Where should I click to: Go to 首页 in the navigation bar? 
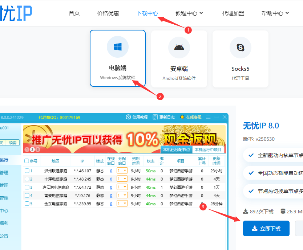coord(74,13)
